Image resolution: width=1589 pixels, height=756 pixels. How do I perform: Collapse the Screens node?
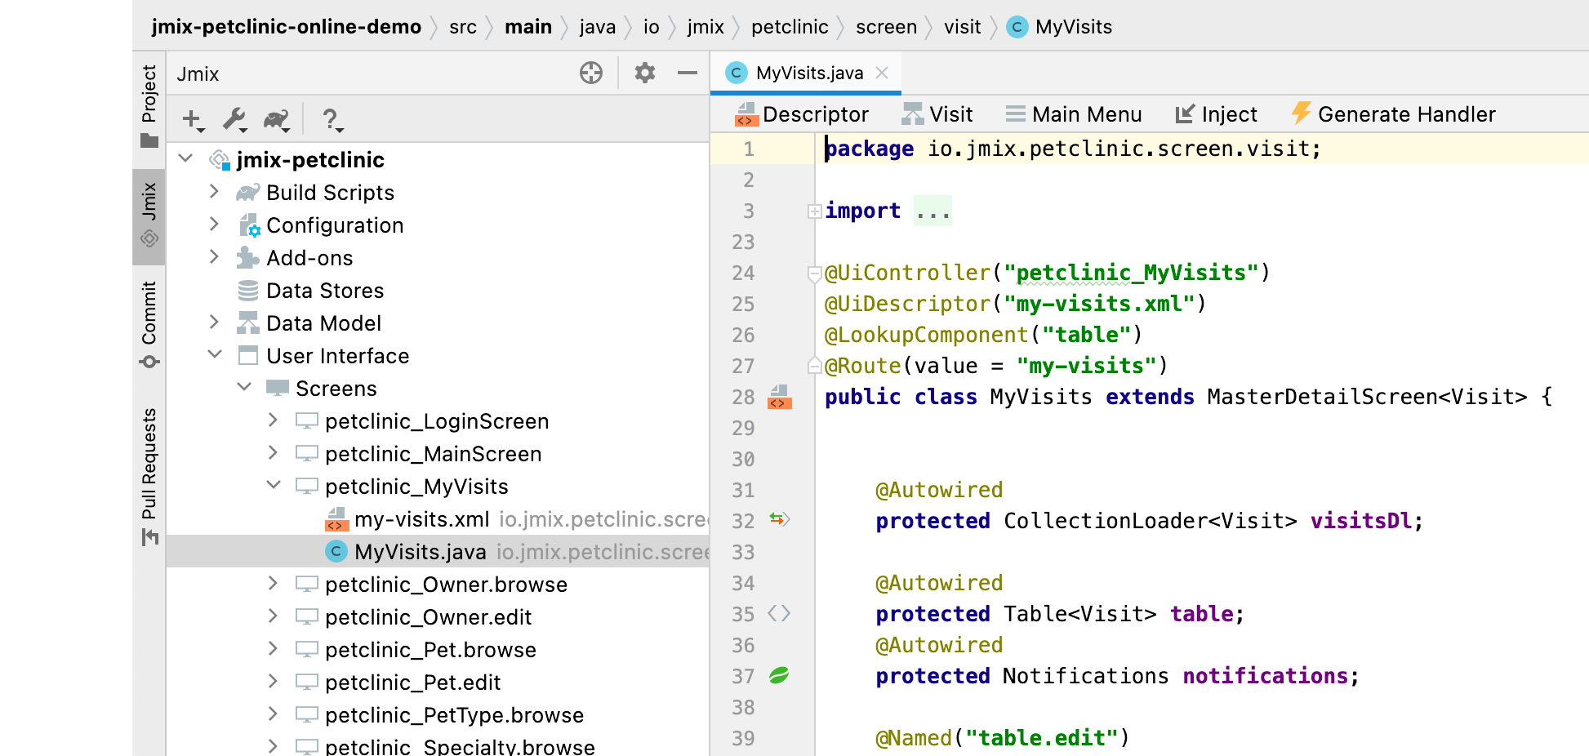tap(244, 387)
